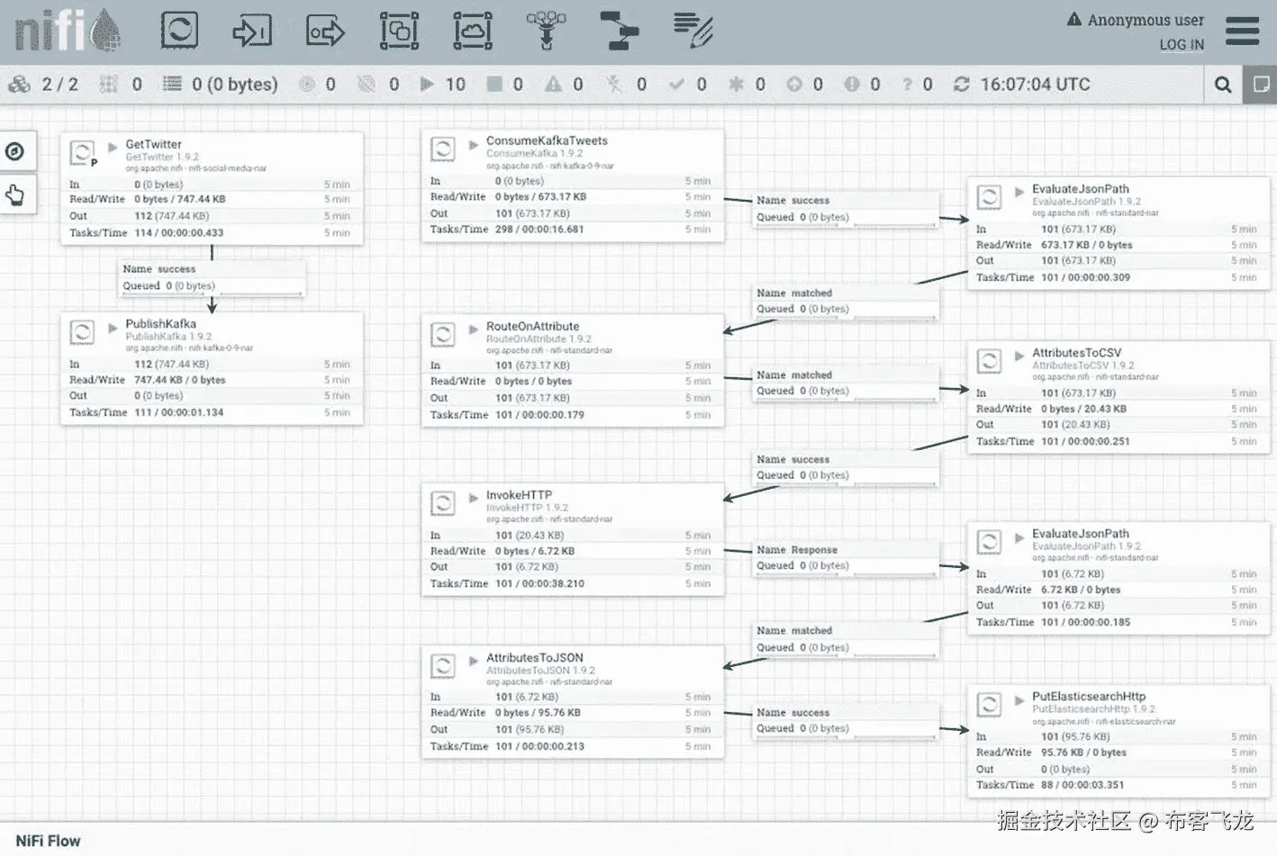
Task: Select the Template toolbar icon
Action: click(619, 31)
